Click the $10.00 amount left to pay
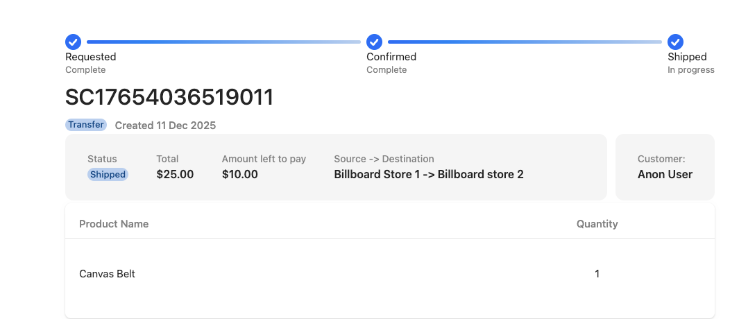The height and width of the screenshot is (319, 739). (x=240, y=175)
